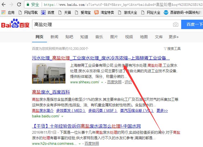
Task: Open the www.shhexu.com/ green URL
Action: [x=85, y=82]
